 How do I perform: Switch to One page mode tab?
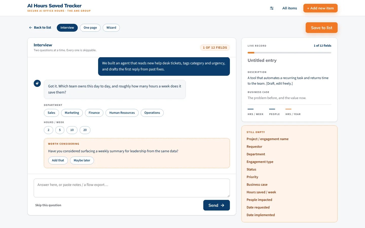pyautogui.click(x=90, y=28)
